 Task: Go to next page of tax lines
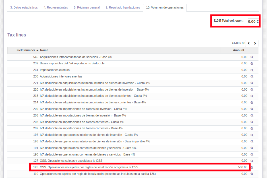(254, 43)
